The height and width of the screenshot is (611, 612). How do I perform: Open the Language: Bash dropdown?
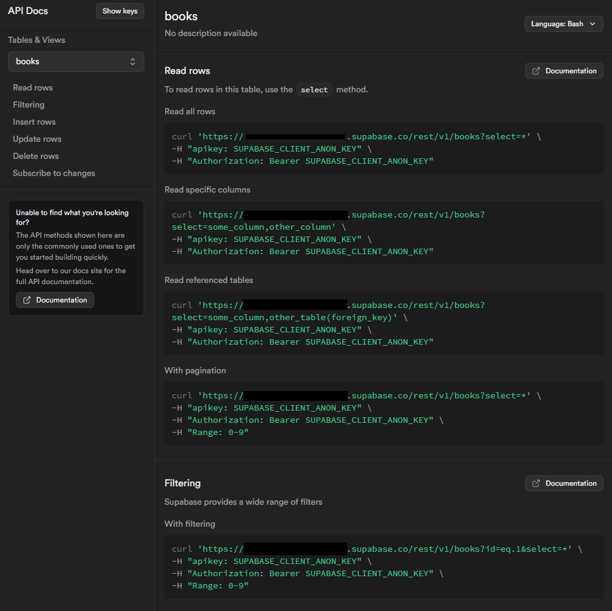click(x=564, y=24)
